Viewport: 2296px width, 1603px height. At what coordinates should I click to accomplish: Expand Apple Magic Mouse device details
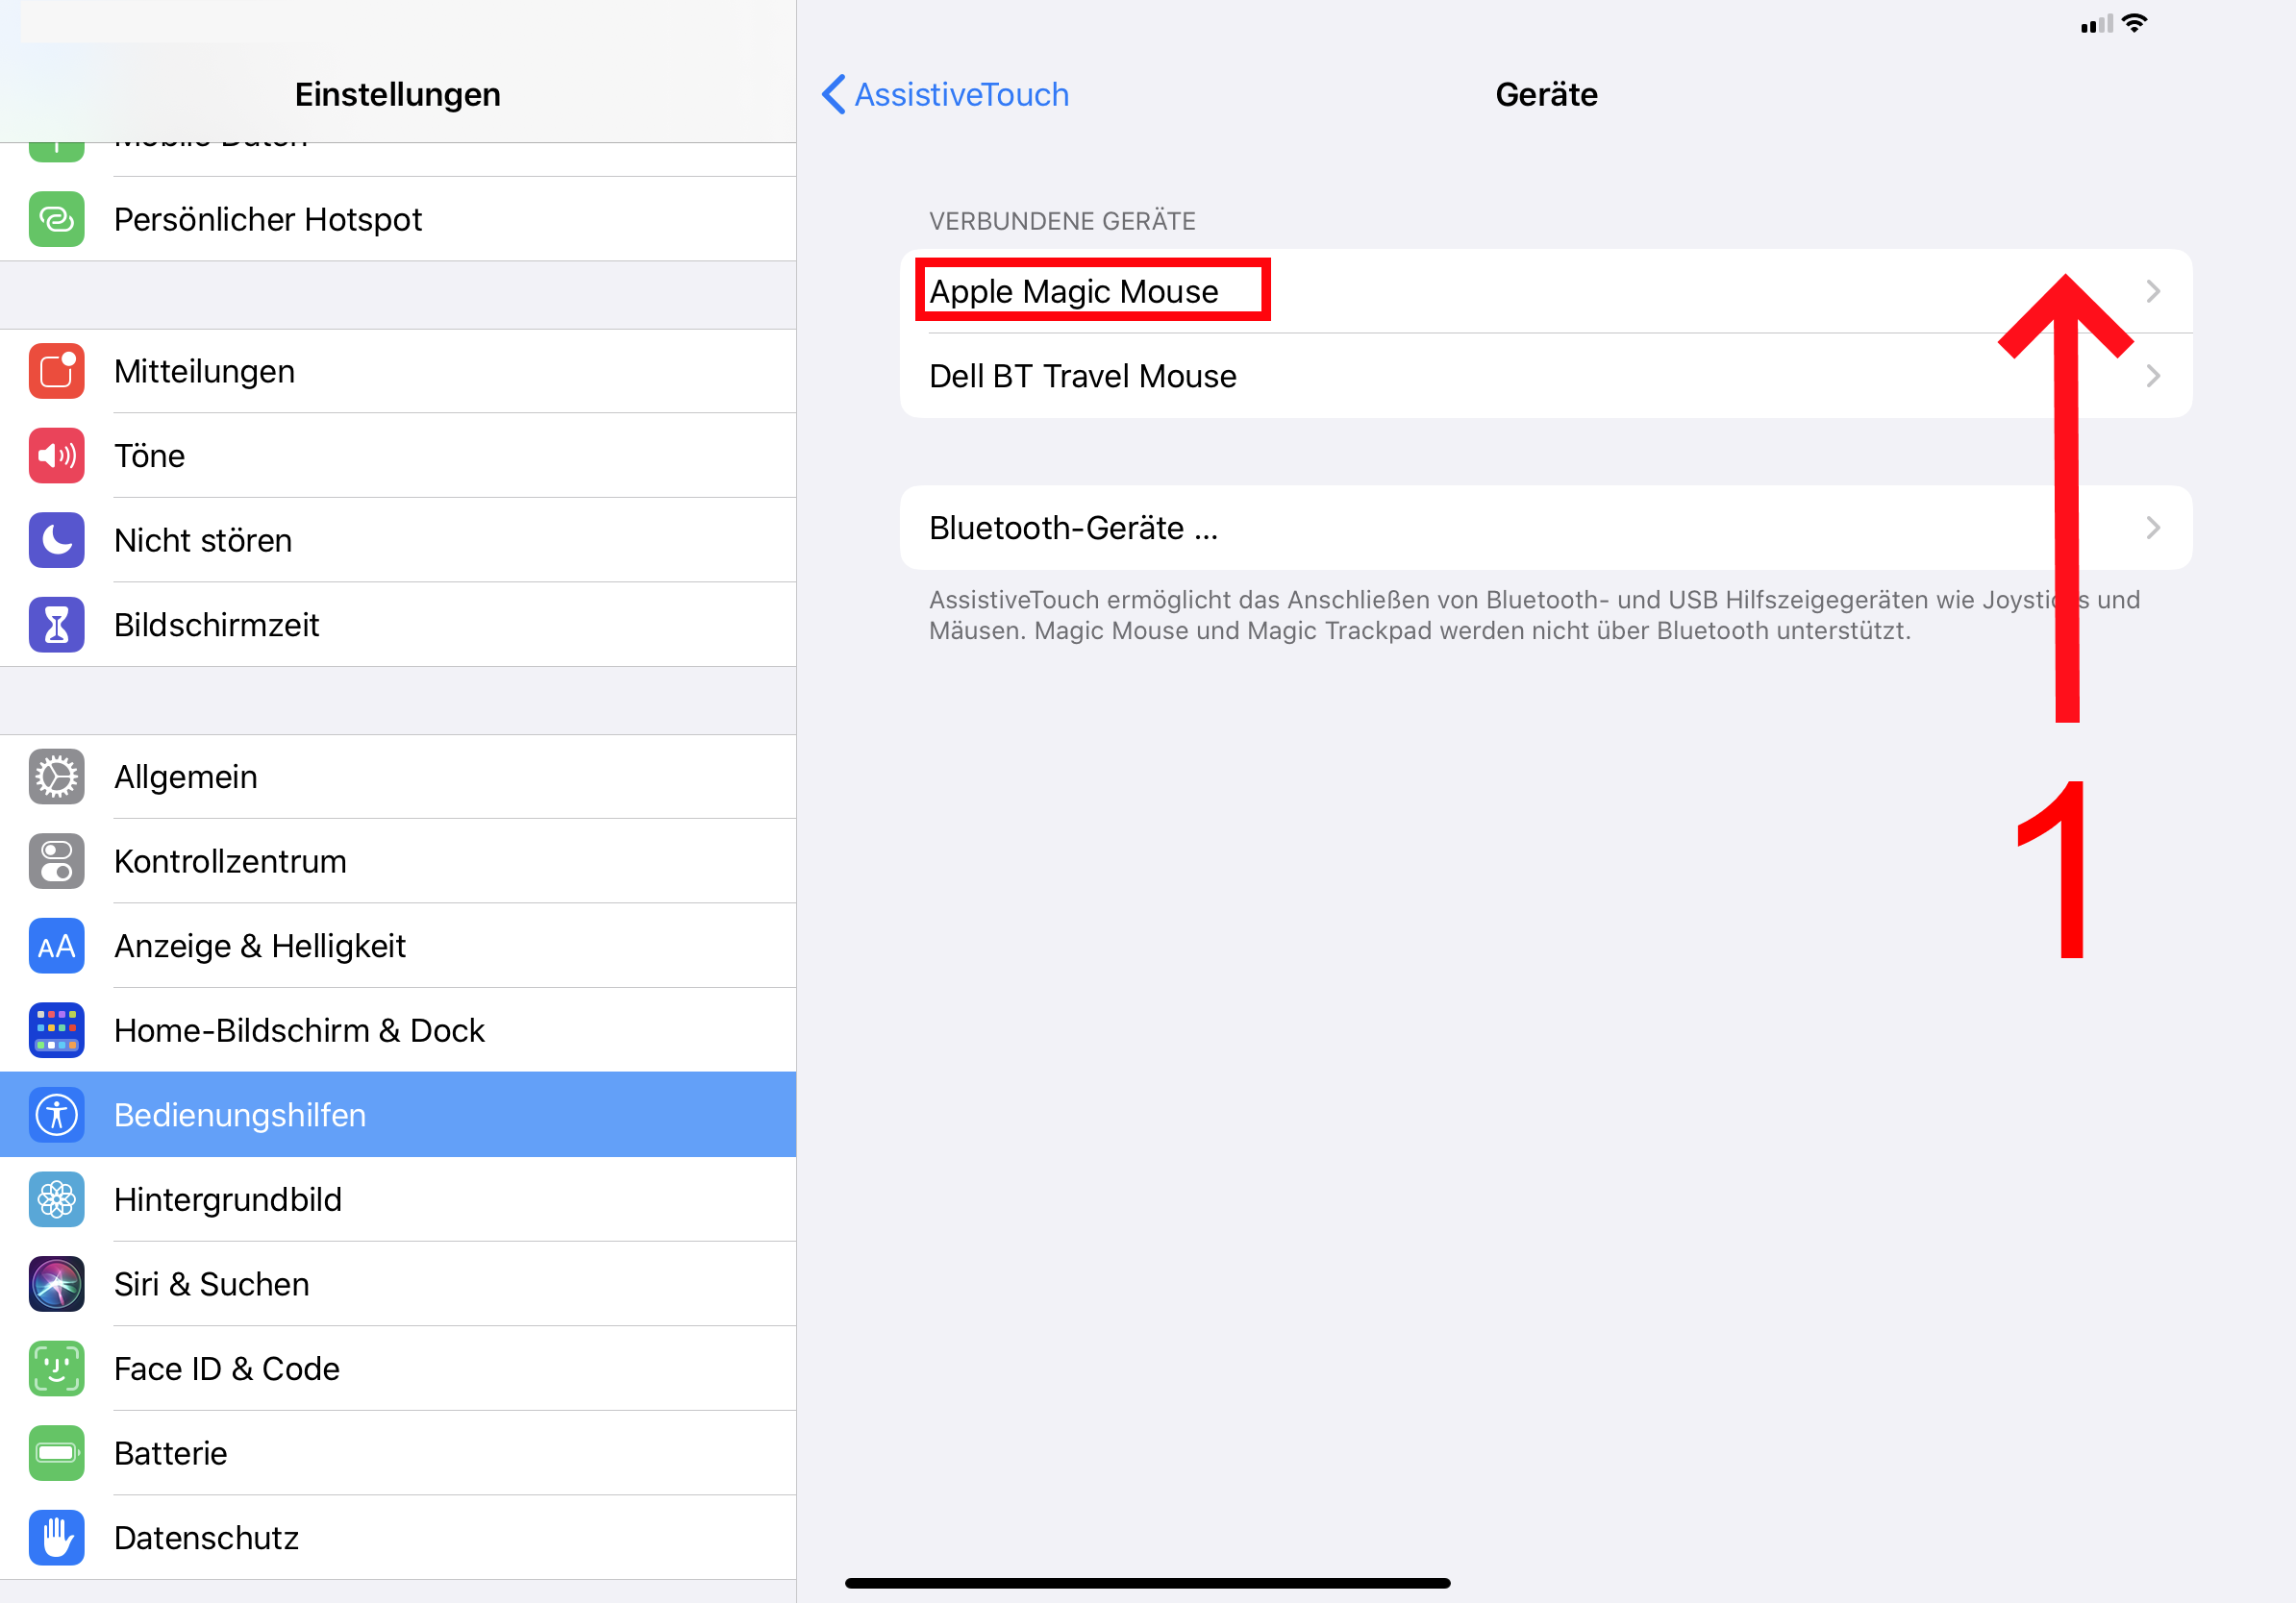point(1544,291)
